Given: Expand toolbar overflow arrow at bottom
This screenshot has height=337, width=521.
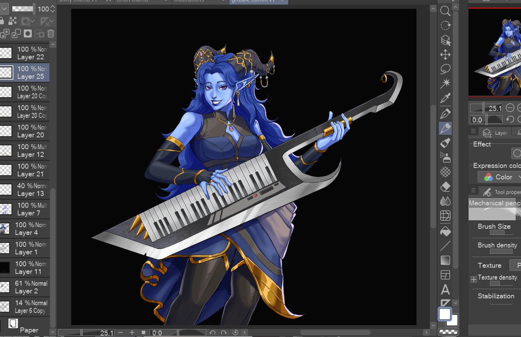Looking at the screenshot, I should coord(455,303).
